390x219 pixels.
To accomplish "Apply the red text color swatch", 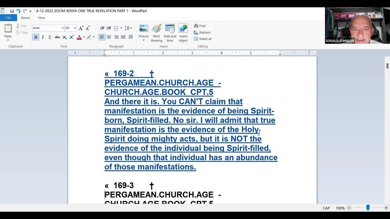I will 79,37.
